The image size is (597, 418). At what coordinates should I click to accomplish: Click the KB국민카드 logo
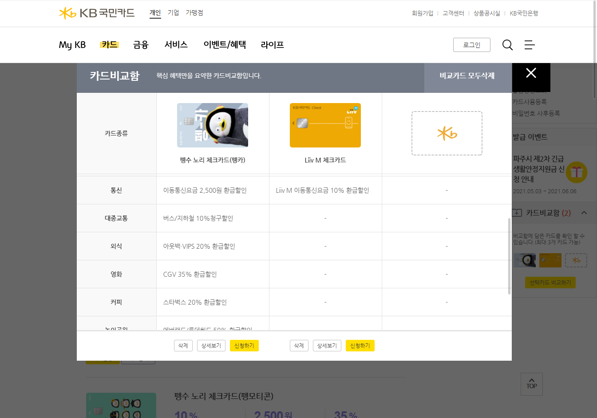click(x=97, y=13)
